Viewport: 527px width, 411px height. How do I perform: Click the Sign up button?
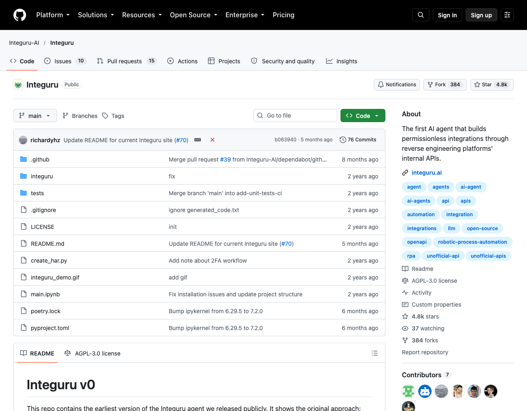pyautogui.click(x=481, y=15)
